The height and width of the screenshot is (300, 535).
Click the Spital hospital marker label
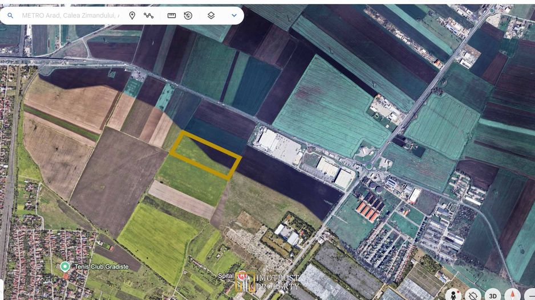226,276
